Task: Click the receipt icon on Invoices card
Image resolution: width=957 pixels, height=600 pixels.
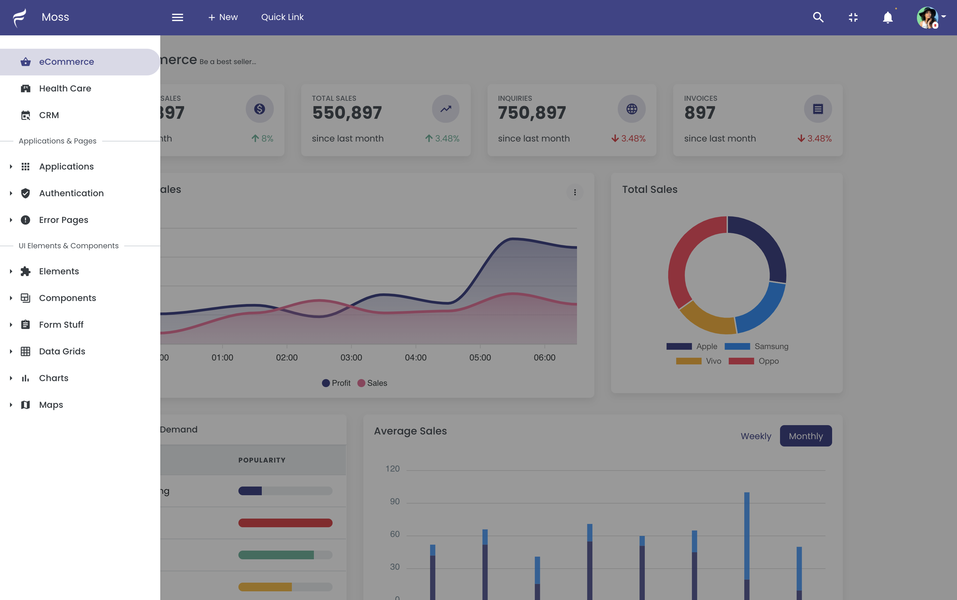Action: [818, 109]
